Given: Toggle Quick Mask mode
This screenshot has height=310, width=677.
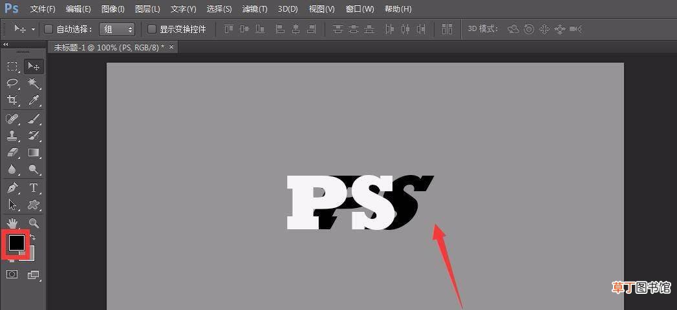Looking at the screenshot, I should coord(12,274).
